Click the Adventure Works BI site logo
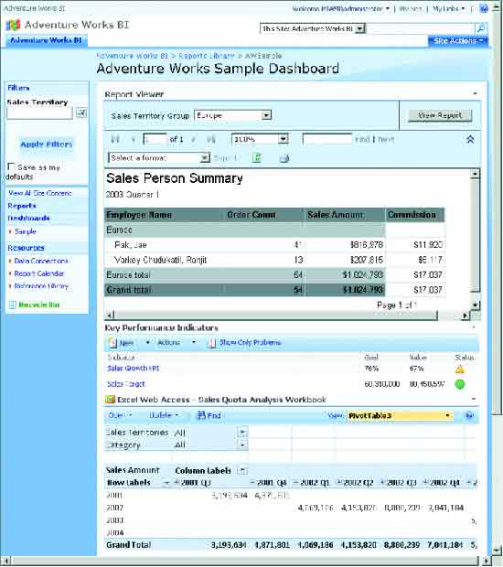Viewport: 503px width, 567px height. [x=14, y=25]
